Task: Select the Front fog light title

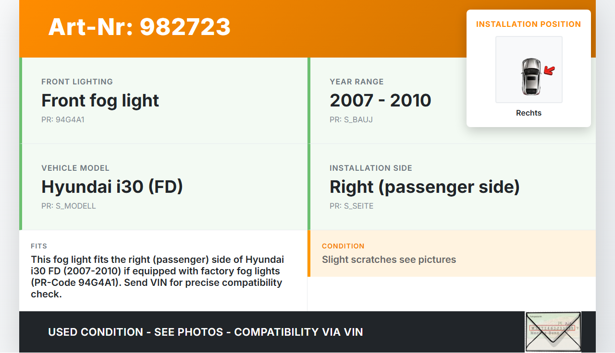Action: 100,100
